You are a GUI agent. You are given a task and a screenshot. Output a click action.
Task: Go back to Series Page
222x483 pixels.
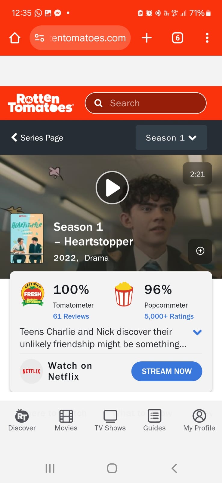37,138
